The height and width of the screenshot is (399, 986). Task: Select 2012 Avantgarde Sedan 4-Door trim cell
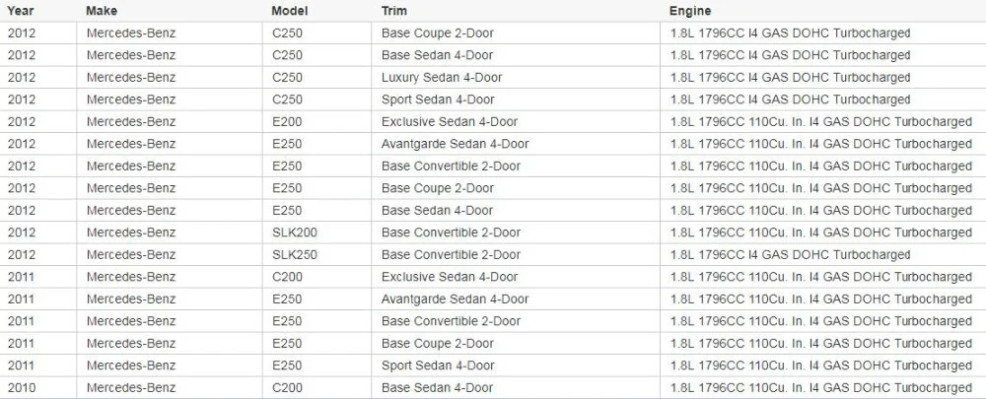[x=516, y=144]
